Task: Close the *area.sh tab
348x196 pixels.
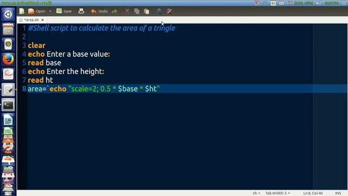Action: click(x=42, y=20)
